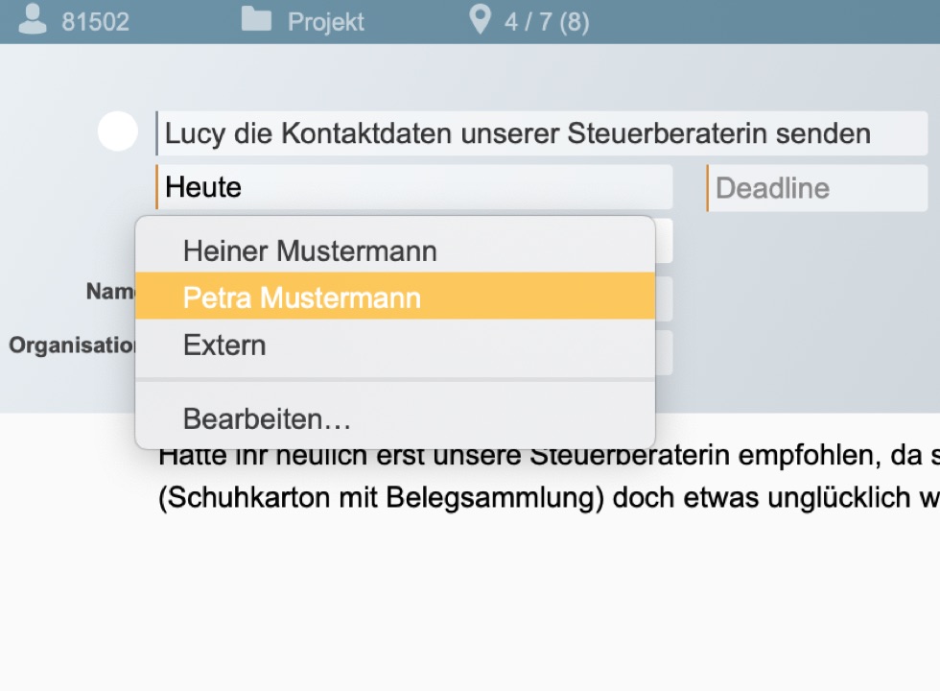Click the task title field starting with Lucy
Viewport: 940px width, 691px height.
pyautogui.click(x=542, y=133)
